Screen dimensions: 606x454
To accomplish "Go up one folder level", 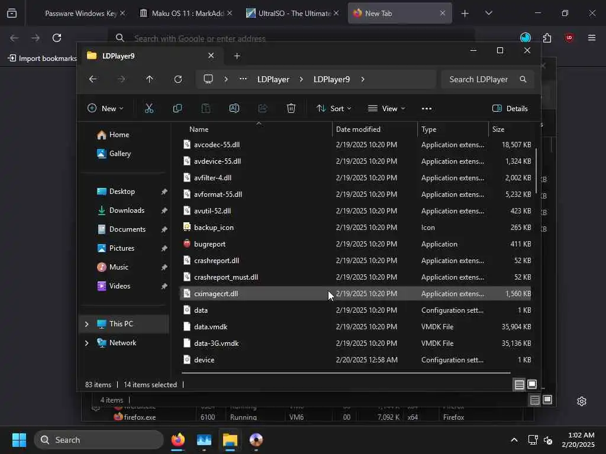I will [x=150, y=79].
